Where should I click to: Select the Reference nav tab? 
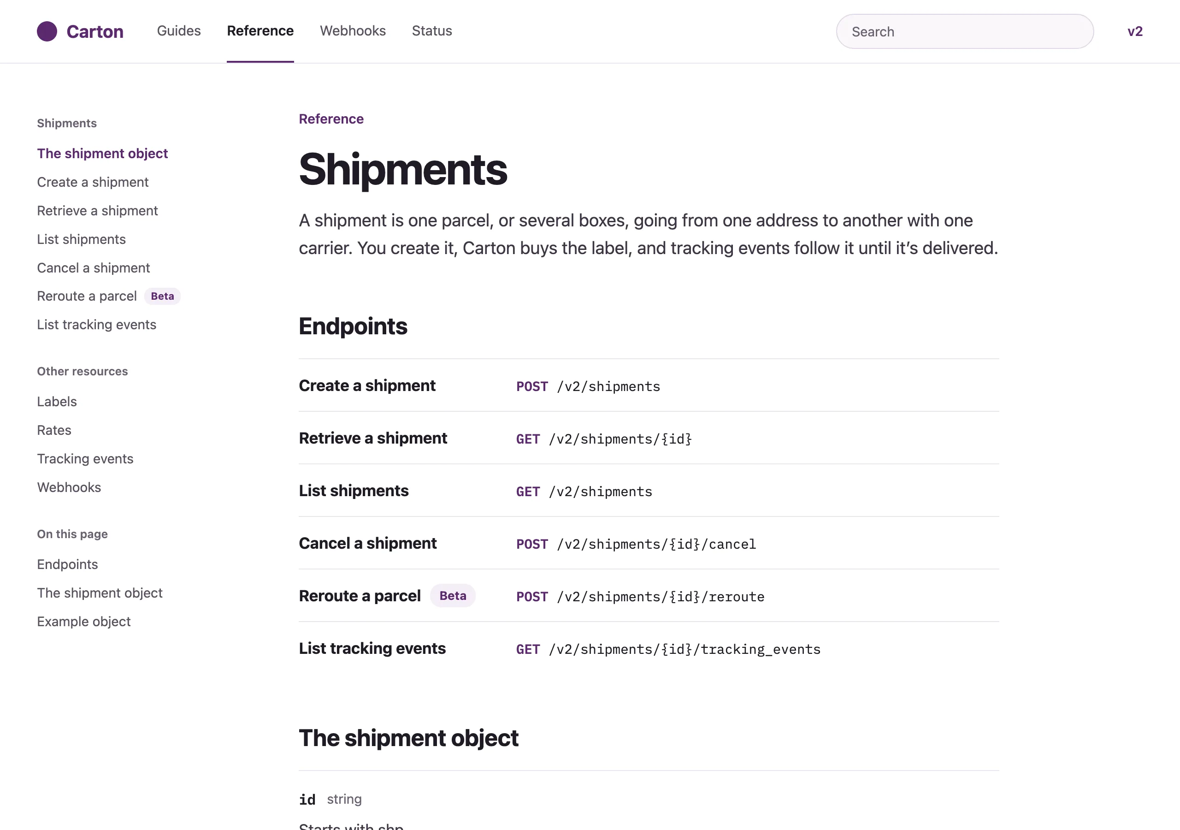point(260,31)
